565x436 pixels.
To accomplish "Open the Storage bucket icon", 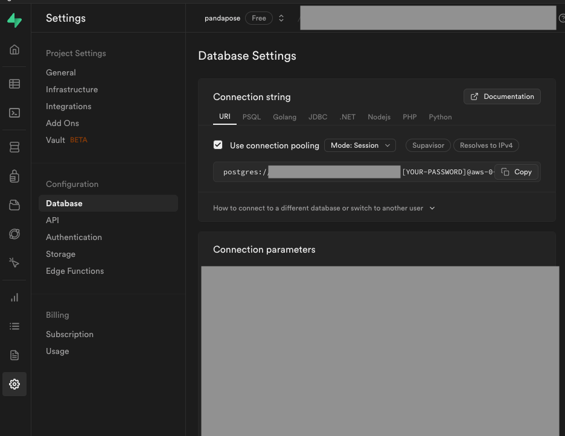I will (14, 205).
